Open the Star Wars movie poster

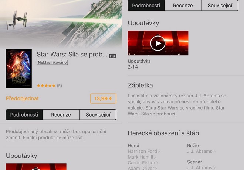tap(19, 69)
